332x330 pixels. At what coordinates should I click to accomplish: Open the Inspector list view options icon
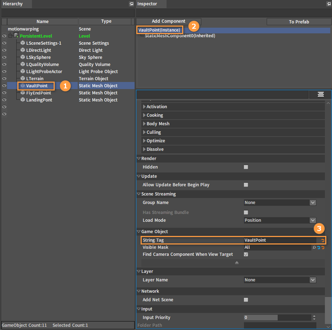[x=321, y=94]
